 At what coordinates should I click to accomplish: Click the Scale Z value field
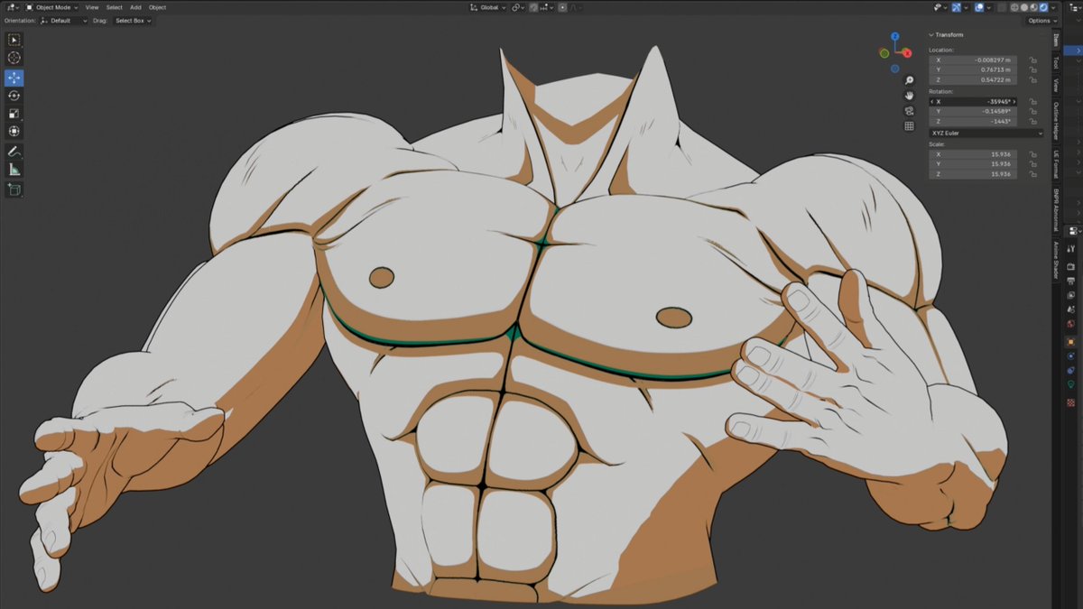[973, 174]
